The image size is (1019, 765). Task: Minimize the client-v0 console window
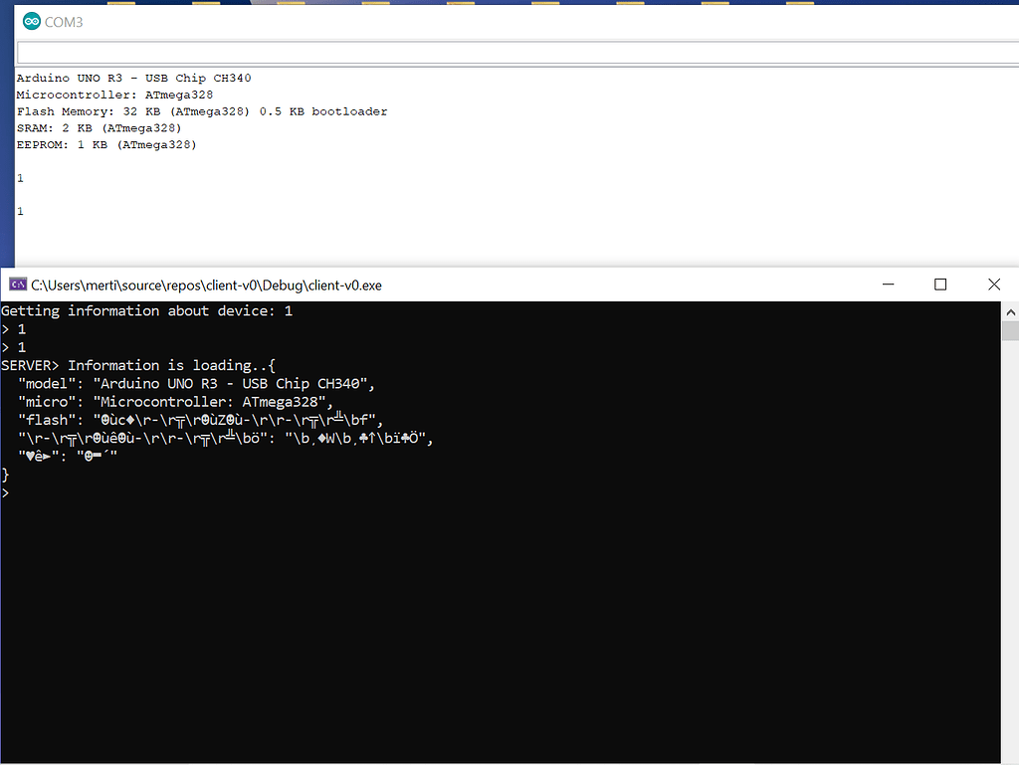[x=888, y=285]
